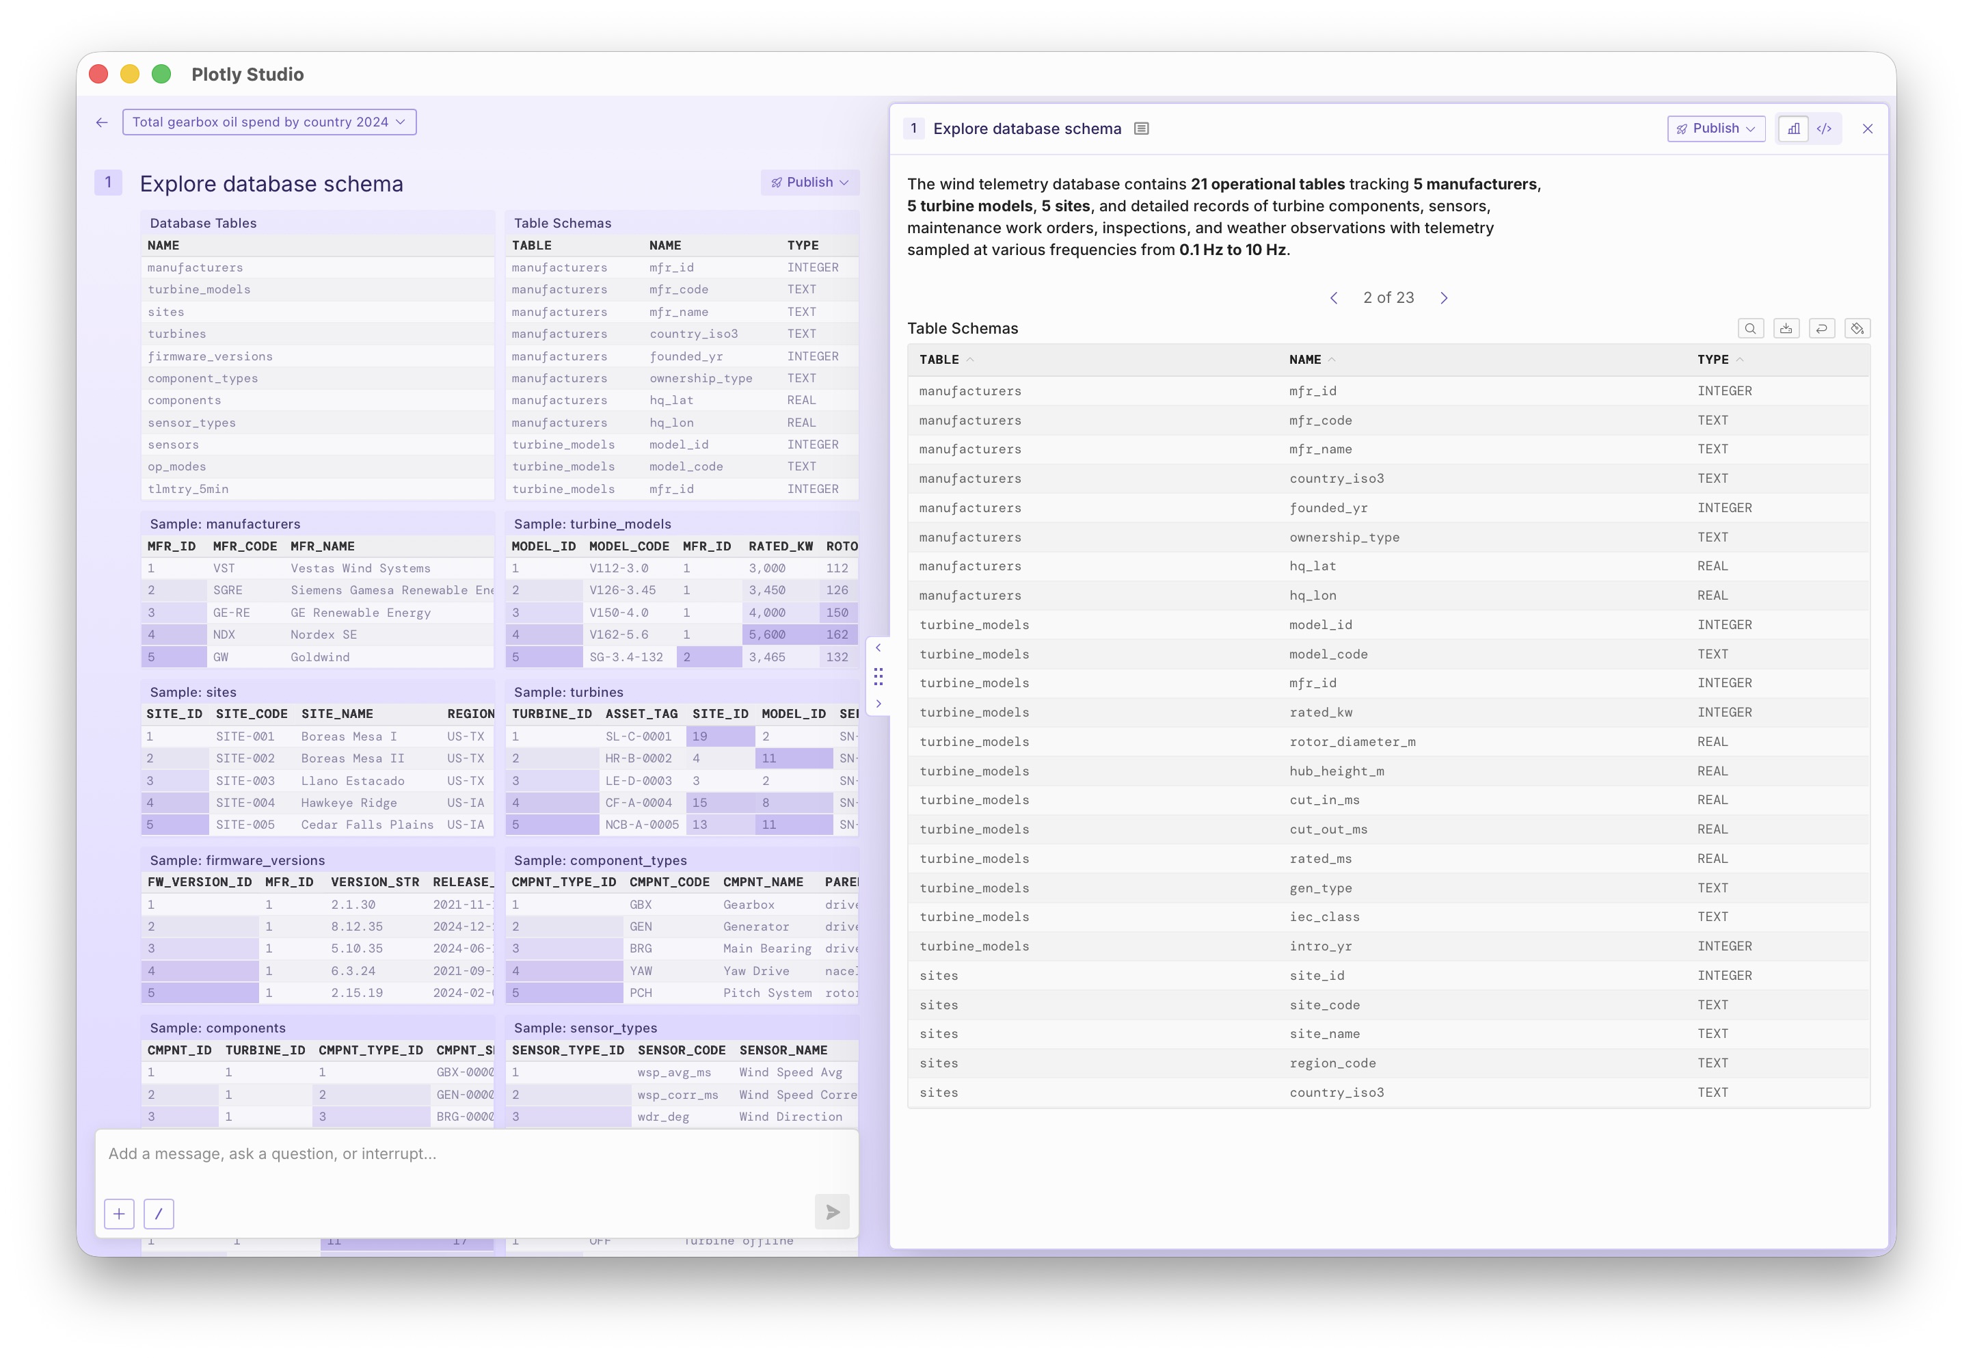This screenshot has width=1973, height=1358.
Task: Click 'Hawkeye Ridge' in sites sample
Action: pyautogui.click(x=349, y=802)
